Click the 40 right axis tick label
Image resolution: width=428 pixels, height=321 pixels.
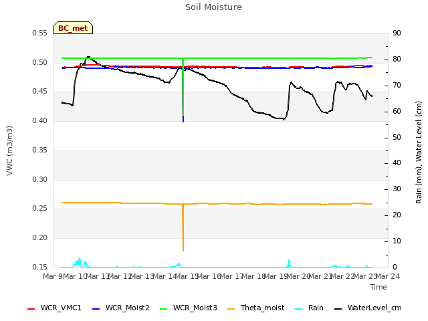coord(397,163)
